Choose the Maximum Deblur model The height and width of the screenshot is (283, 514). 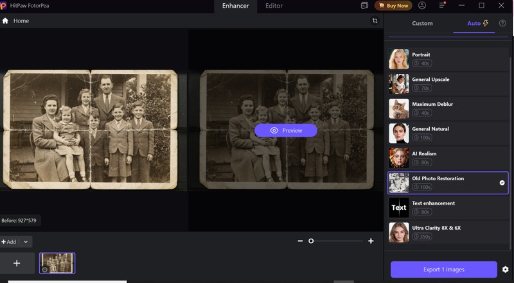point(448,108)
